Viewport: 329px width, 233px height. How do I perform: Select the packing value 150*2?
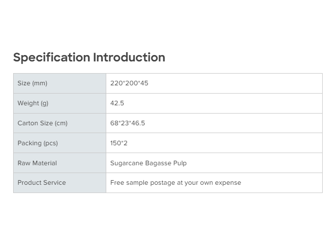click(119, 143)
